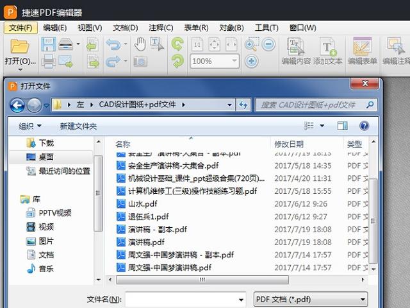
Task: Click the marquee zoom tool icon
Action: pyautogui.click(x=252, y=44)
